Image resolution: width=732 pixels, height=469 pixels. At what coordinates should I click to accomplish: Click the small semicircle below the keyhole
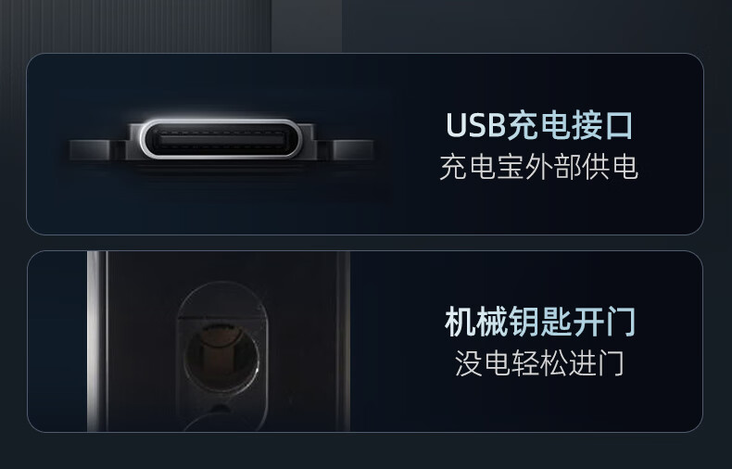coord(219,419)
